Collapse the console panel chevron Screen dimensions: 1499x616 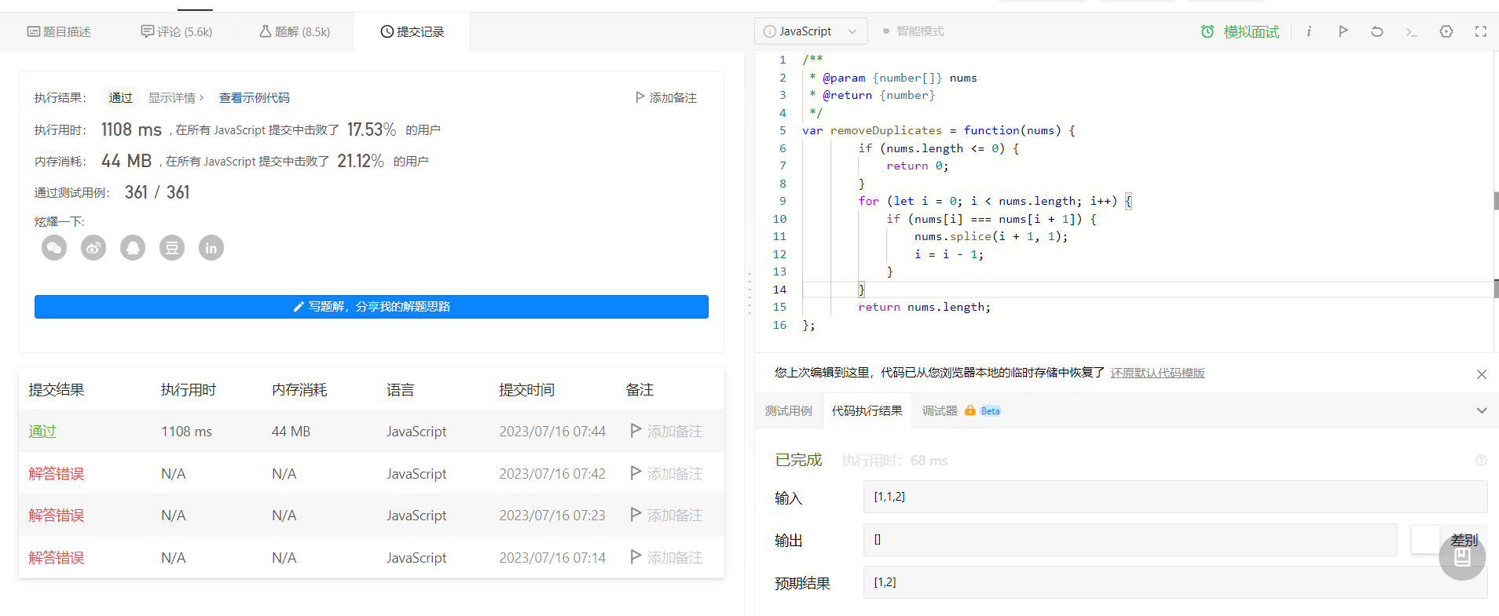click(1482, 410)
